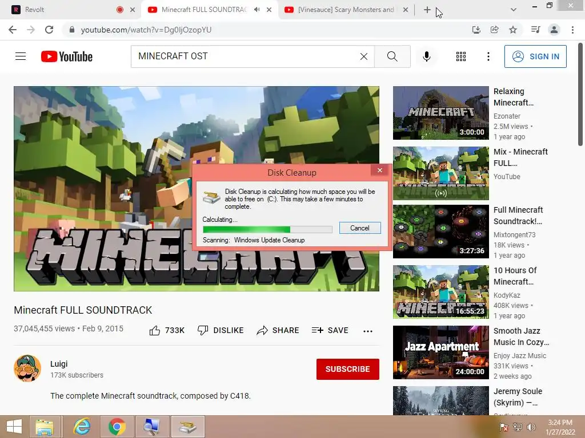
Task: Open the YouTube hamburger guide menu
Action: click(21, 56)
